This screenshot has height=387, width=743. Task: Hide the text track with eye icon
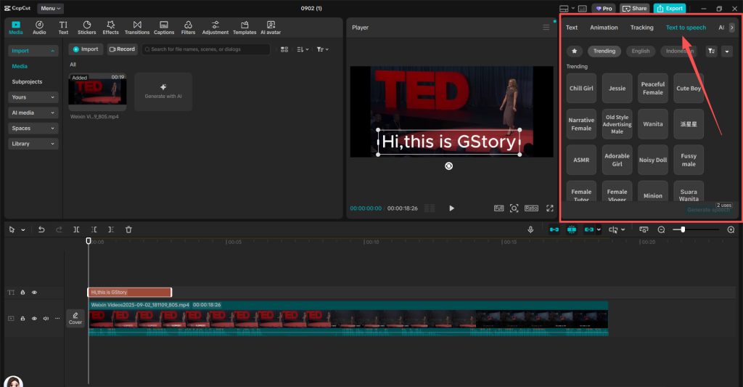coord(34,292)
